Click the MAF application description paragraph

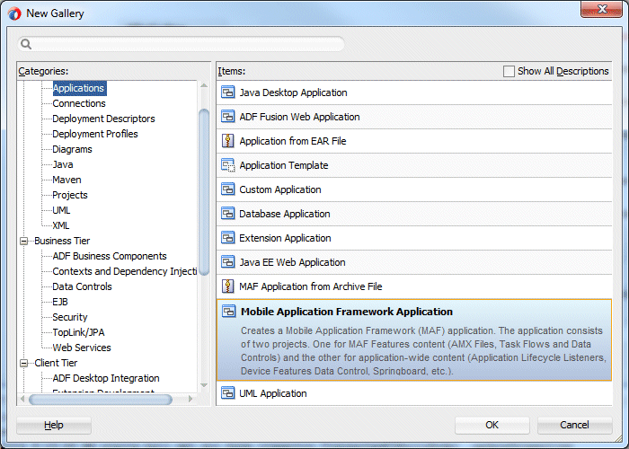coord(423,351)
